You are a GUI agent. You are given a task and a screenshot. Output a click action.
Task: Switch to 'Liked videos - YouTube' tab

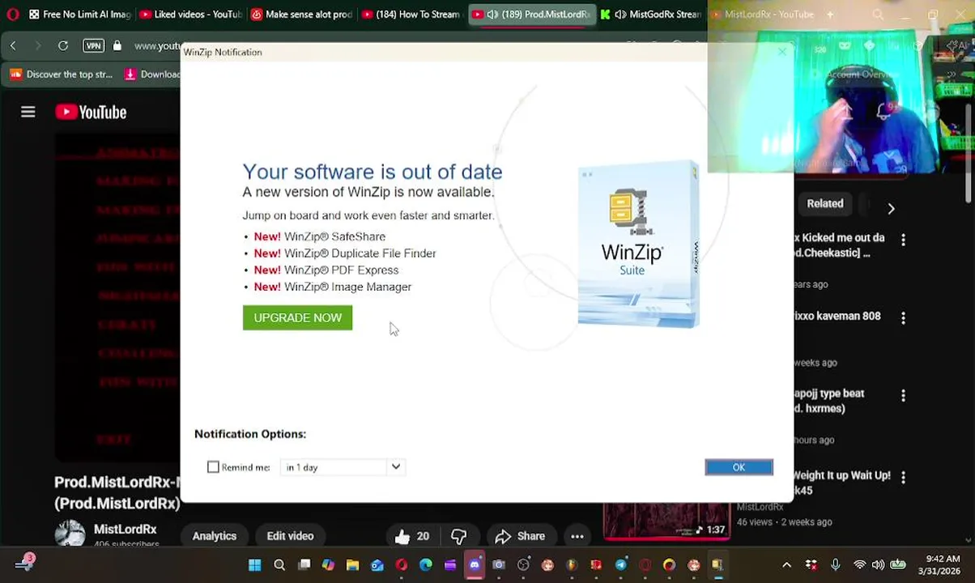(x=190, y=15)
